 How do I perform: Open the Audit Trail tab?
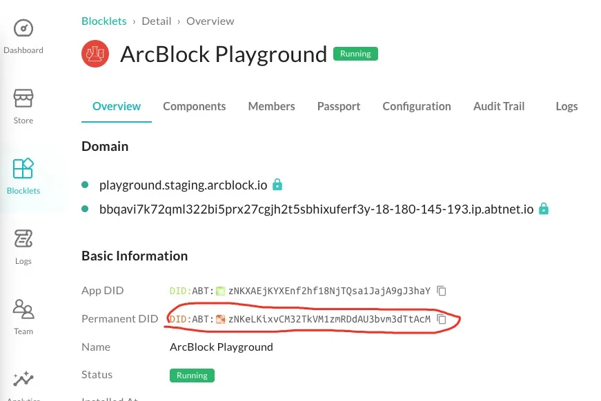[x=499, y=106]
